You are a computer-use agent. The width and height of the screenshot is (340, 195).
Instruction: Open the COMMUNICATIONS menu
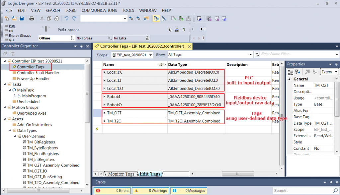(x=99, y=11)
